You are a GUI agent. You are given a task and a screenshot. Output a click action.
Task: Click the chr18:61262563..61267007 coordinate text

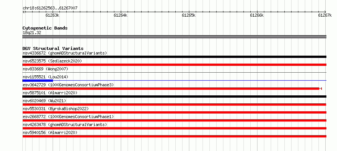[x=50, y=8]
